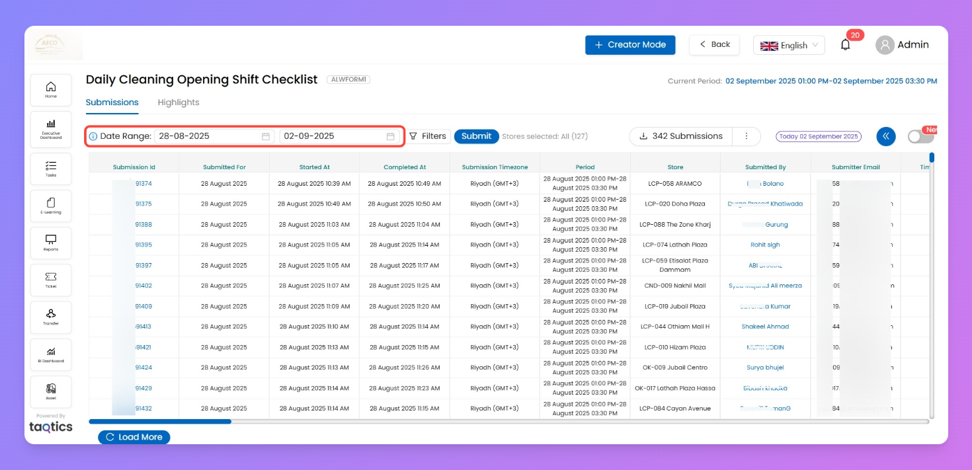Viewport: 972px width, 470px height.
Task: Click the end date field 02-09-2025
Action: coord(339,136)
